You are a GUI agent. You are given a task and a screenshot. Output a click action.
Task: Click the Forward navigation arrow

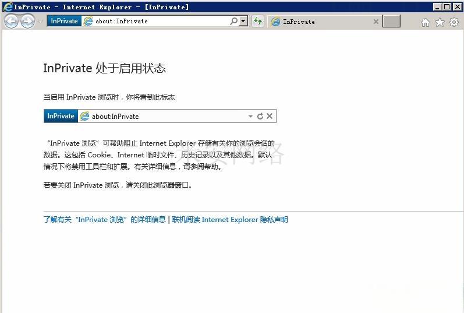point(27,22)
